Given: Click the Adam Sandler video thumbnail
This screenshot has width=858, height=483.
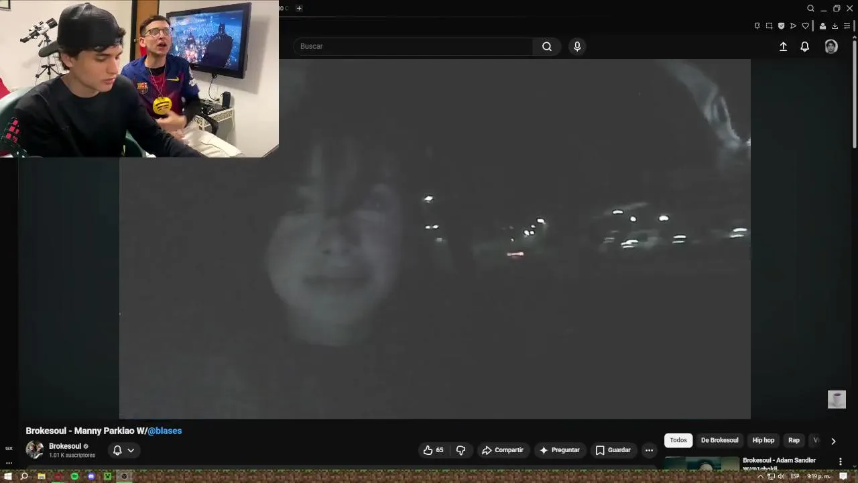Looking at the screenshot, I should (702, 462).
